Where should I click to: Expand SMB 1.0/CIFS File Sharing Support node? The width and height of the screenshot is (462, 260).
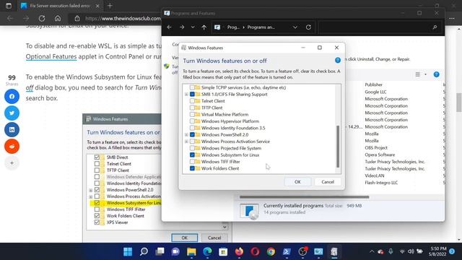pos(186,95)
